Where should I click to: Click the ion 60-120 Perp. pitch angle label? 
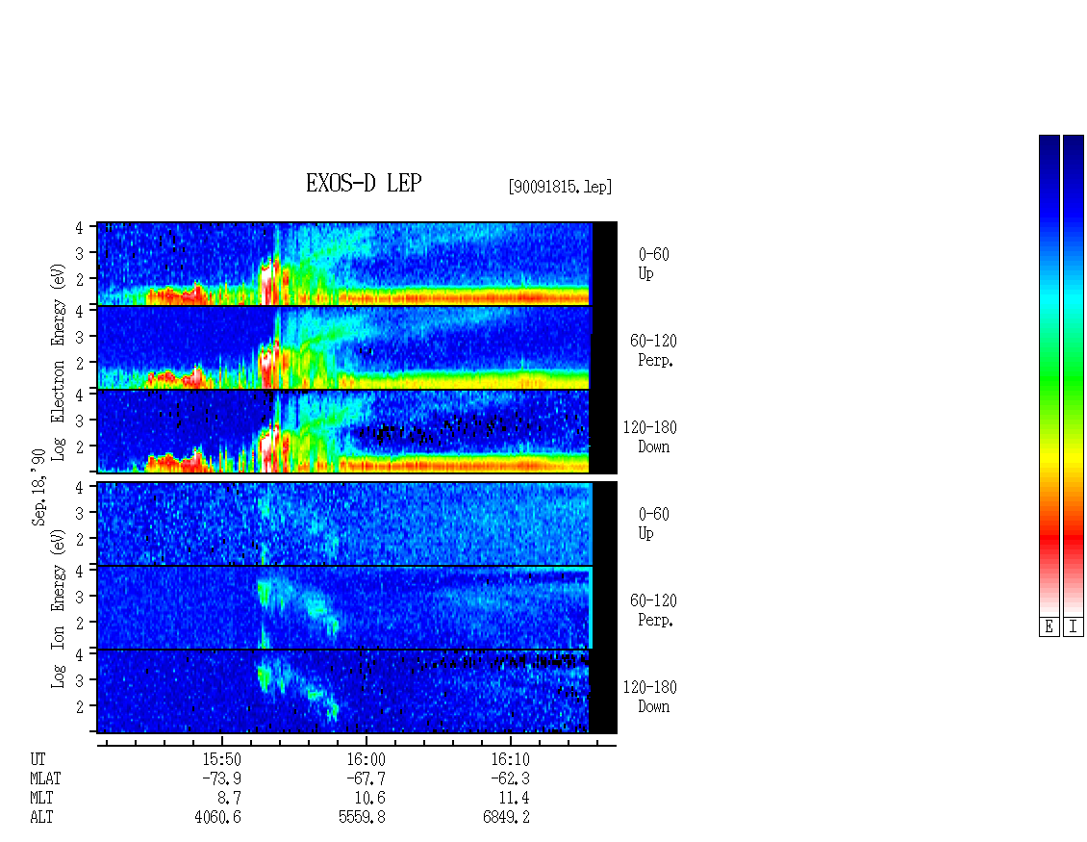click(x=653, y=610)
